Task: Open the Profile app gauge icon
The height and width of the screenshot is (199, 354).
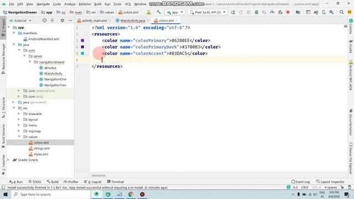Action: (272, 12)
